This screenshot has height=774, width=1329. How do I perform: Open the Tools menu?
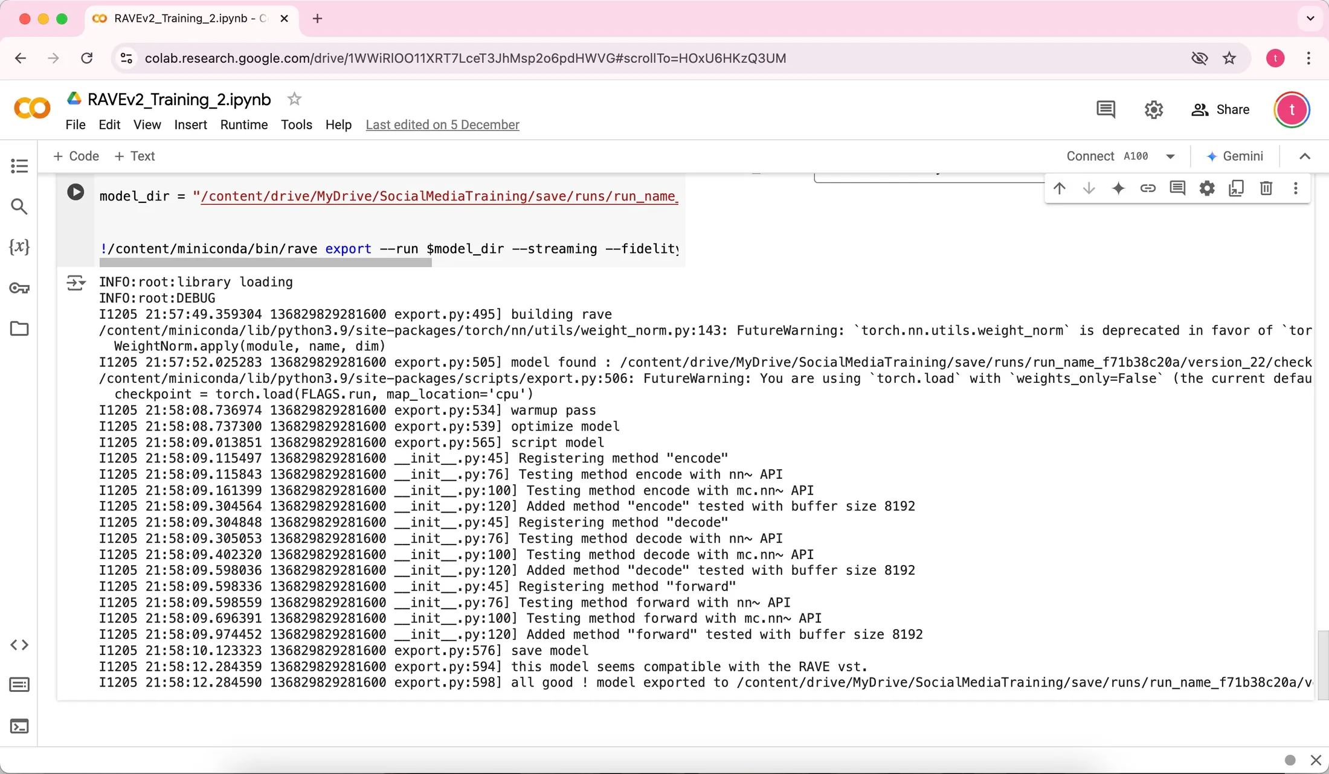pos(297,124)
